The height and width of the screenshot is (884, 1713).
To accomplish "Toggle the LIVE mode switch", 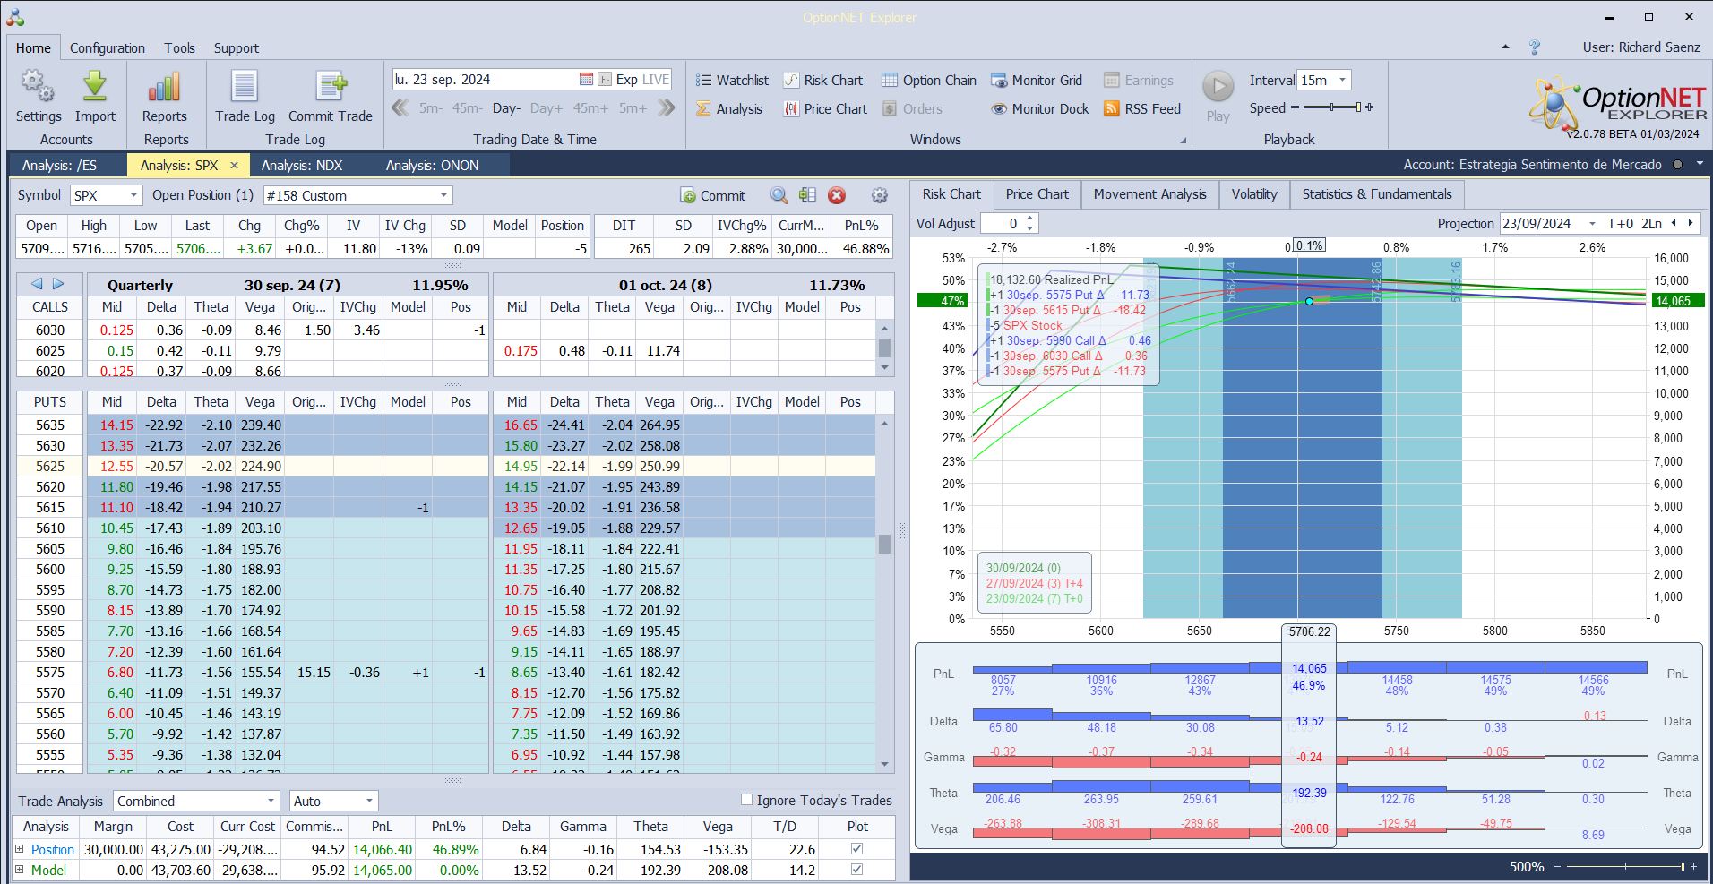I will click(655, 80).
